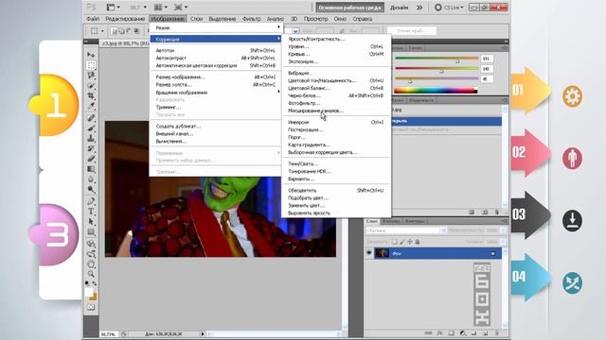Viewport: 606px width, 340px height.
Task: Click the foreground color swatch in toolbox
Action: point(89,293)
